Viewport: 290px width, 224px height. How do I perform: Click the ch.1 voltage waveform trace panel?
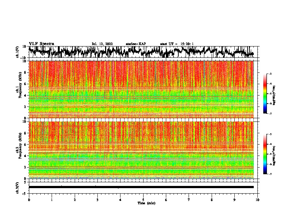[143, 52]
